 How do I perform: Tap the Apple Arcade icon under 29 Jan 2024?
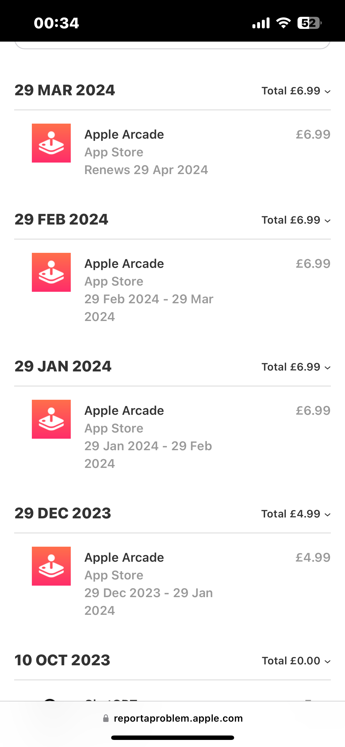pos(51,419)
